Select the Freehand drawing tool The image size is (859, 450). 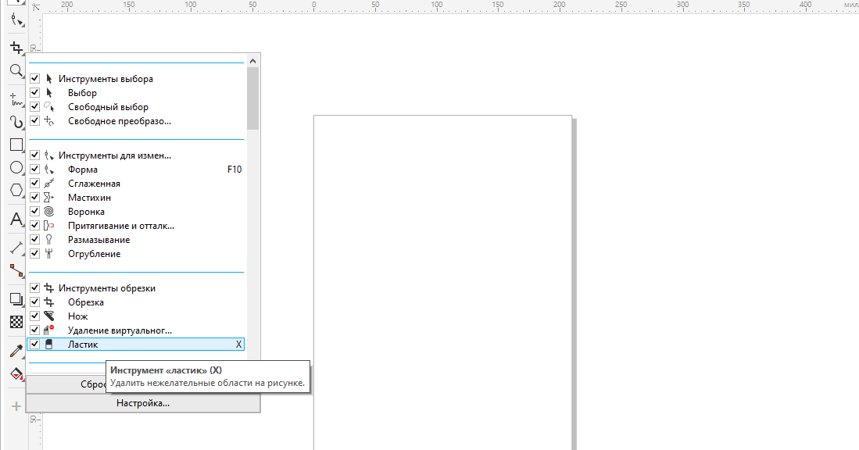[16, 100]
